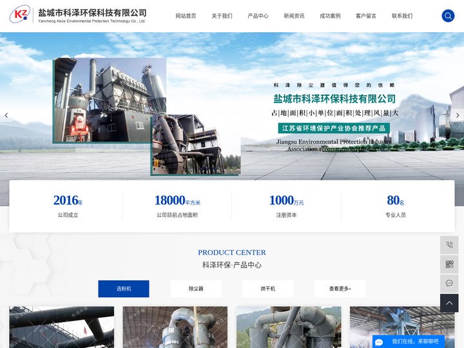Click the 18000平方米 area statistic
The width and height of the screenshot is (464, 348).
click(x=177, y=206)
